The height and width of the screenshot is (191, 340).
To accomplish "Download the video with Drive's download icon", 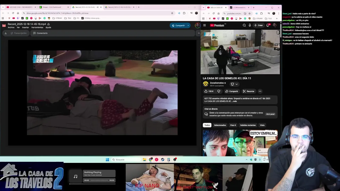I will pos(6,33).
